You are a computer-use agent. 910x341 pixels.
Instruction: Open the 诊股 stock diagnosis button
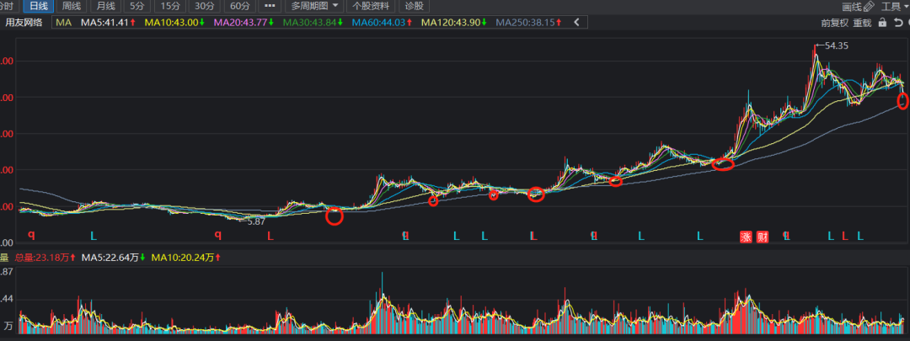click(x=414, y=7)
